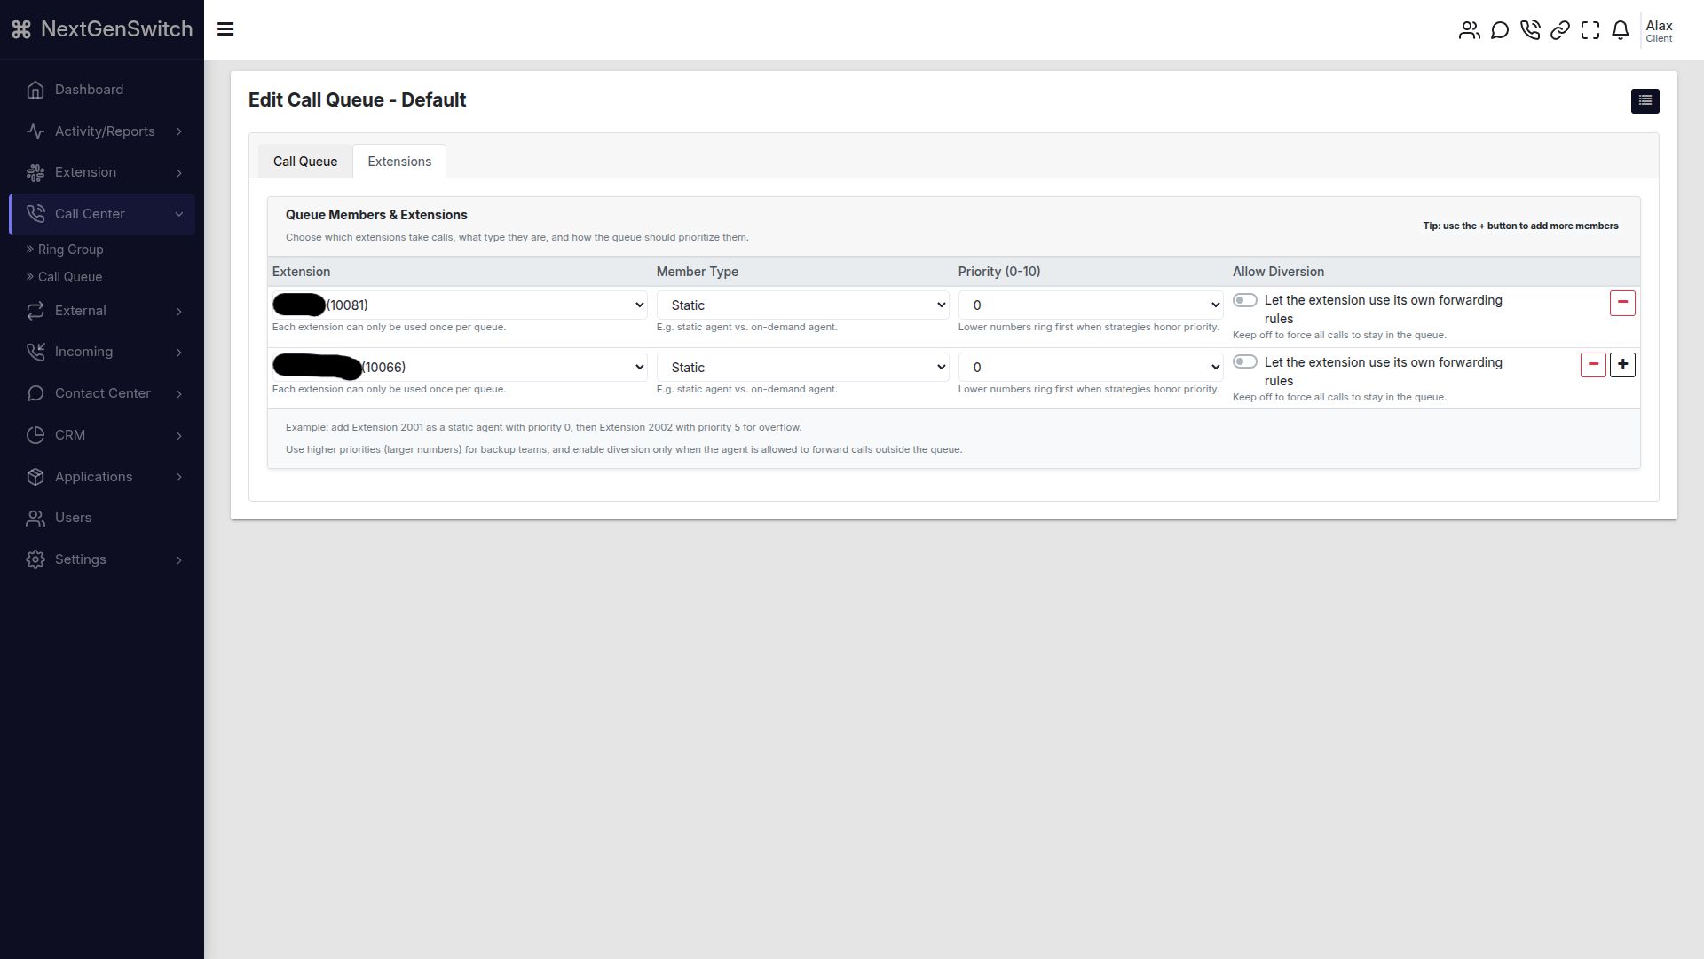Switch to the Call Queue tab

(304, 162)
